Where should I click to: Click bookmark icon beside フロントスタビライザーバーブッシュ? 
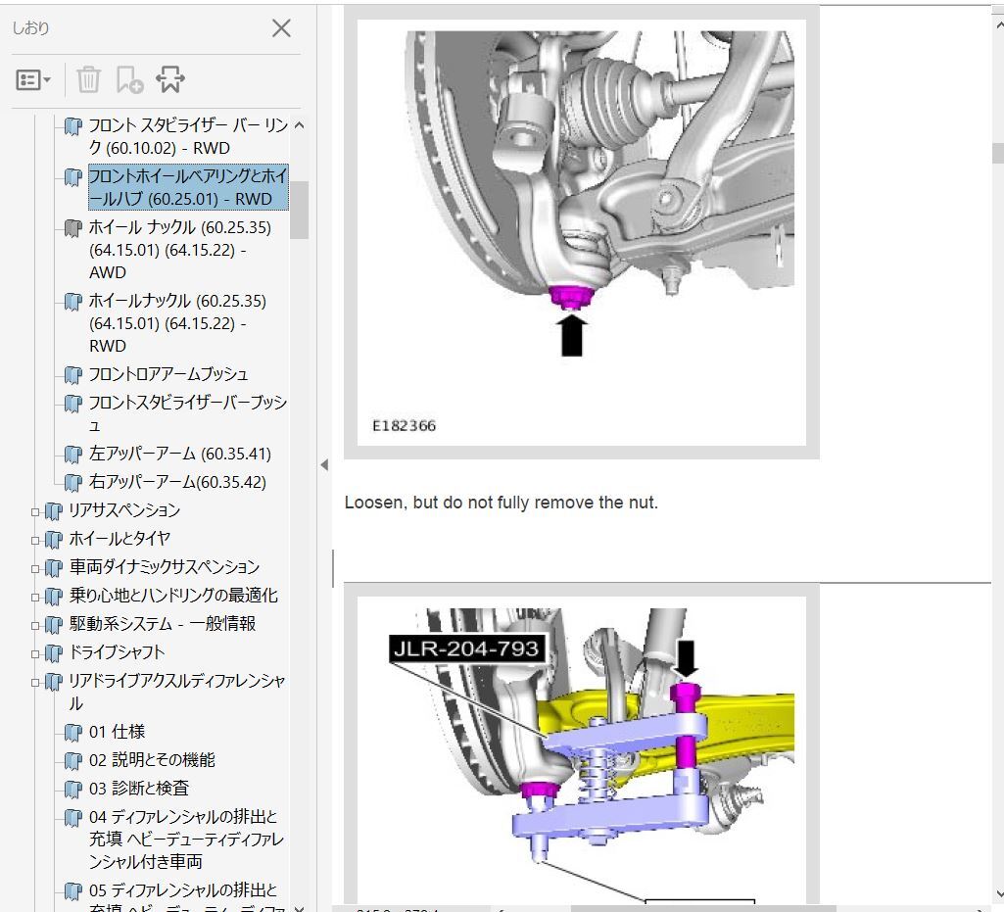73,404
